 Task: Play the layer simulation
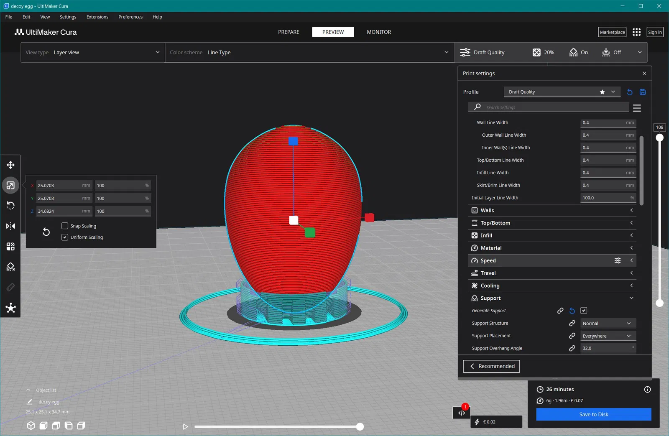coord(185,427)
